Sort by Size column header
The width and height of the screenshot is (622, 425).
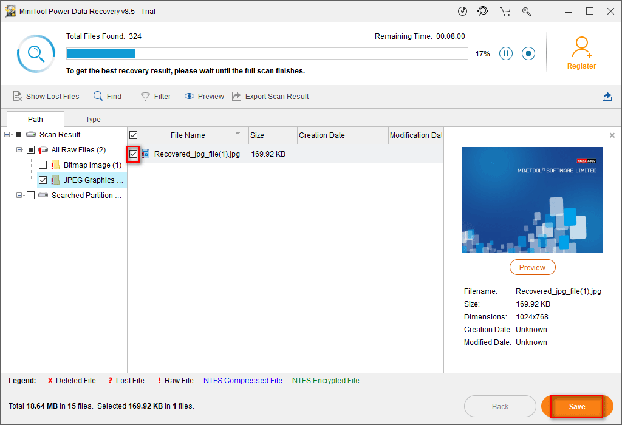[x=273, y=135]
